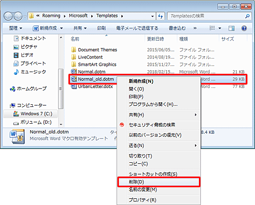Screen dimensions: 255x205
Task: Click the Refresh button next to address bar
Action: [x=161, y=16]
